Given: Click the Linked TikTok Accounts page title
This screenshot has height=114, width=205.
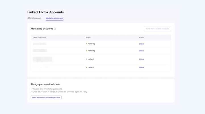Looking at the screenshot, I should coord(45,12).
